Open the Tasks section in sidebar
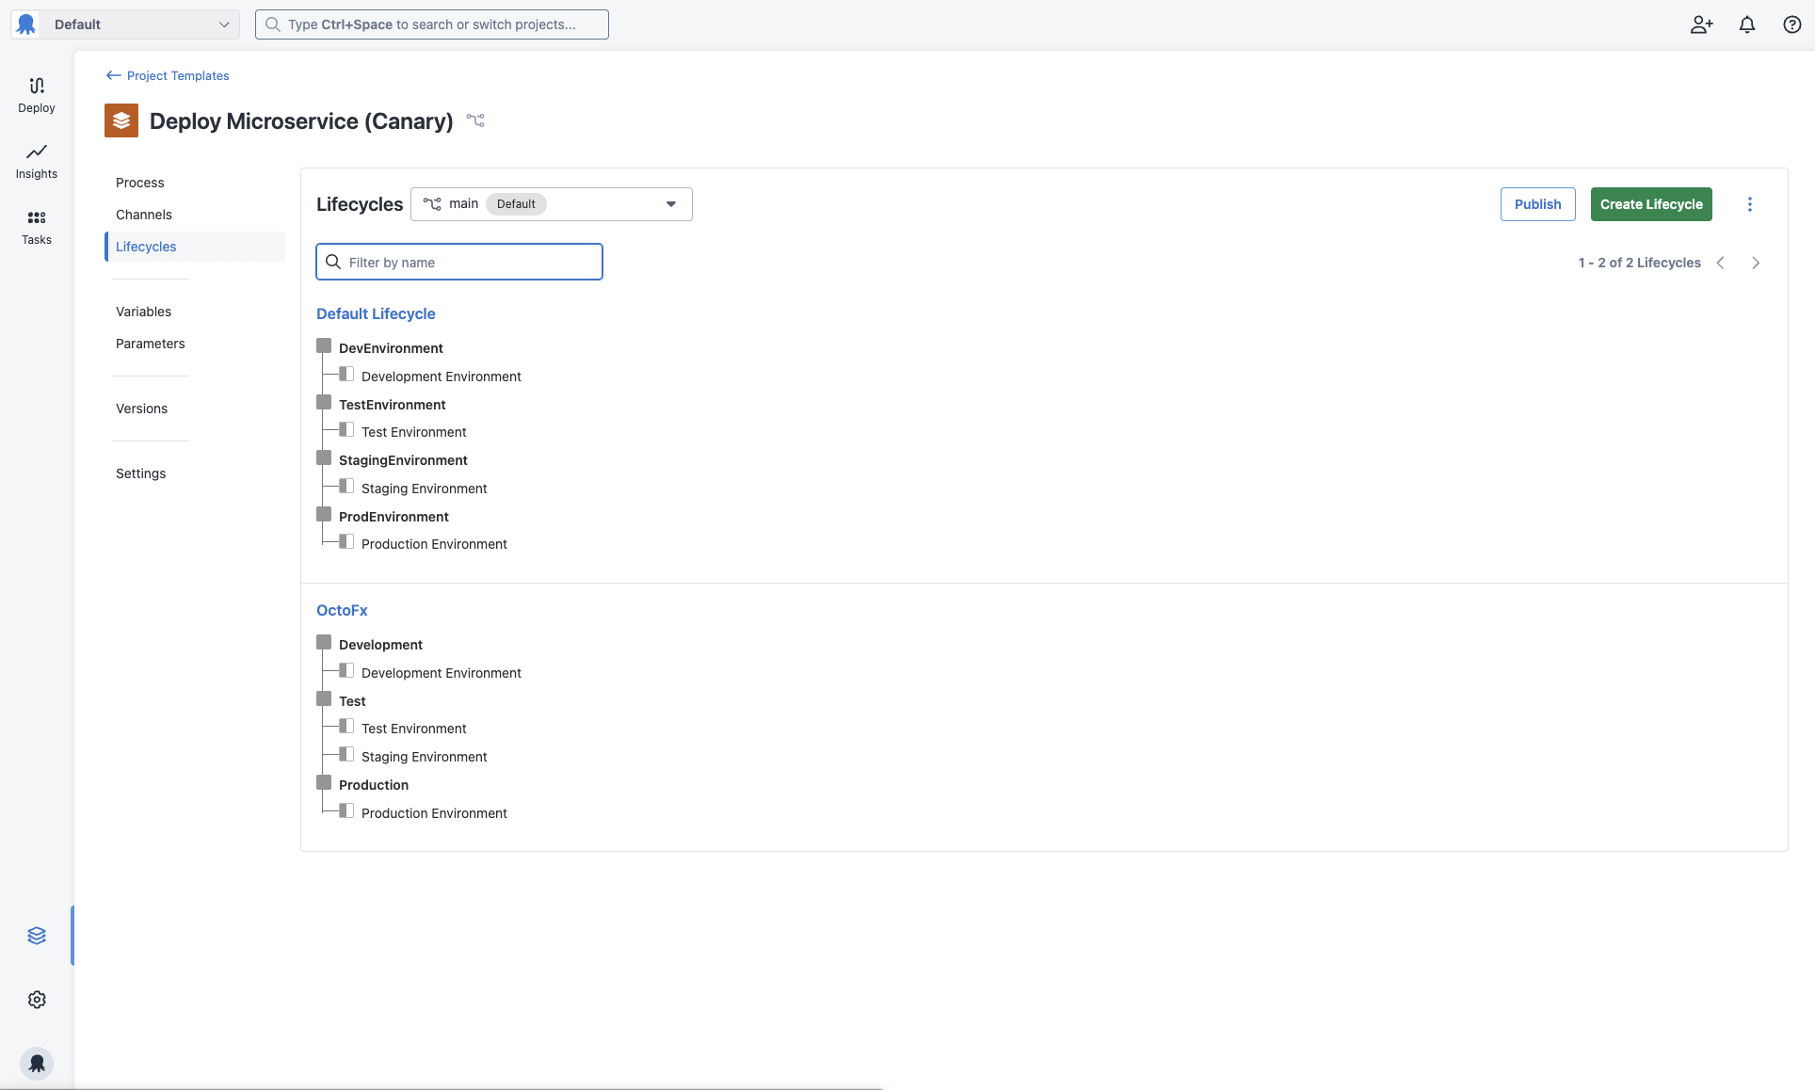Screen dimensions: 1815x1090 [37, 227]
